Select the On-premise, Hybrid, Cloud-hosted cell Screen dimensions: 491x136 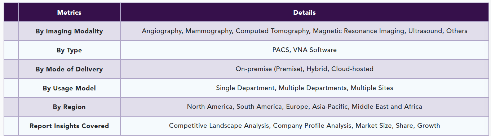click(x=304, y=69)
